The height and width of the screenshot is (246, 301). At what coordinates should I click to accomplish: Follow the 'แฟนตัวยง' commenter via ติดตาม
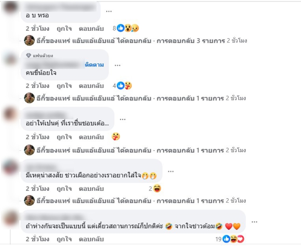[94, 65]
